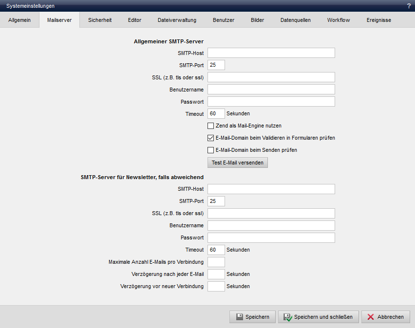415x328 pixels.
Task: Go to the Benutzer tab
Action: click(224, 20)
